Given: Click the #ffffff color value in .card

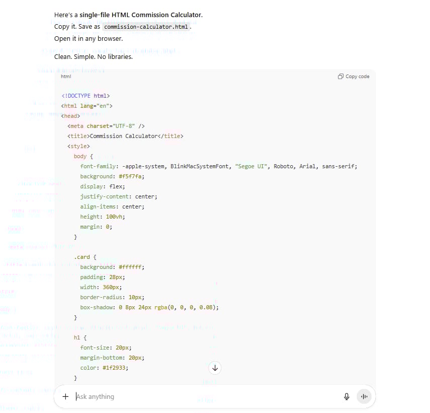Looking at the screenshot, I should coord(131,267).
